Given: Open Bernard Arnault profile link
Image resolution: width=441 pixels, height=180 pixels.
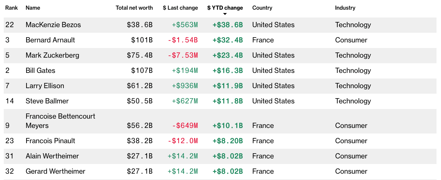Looking at the screenshot, I should click(x=50, y=40).
